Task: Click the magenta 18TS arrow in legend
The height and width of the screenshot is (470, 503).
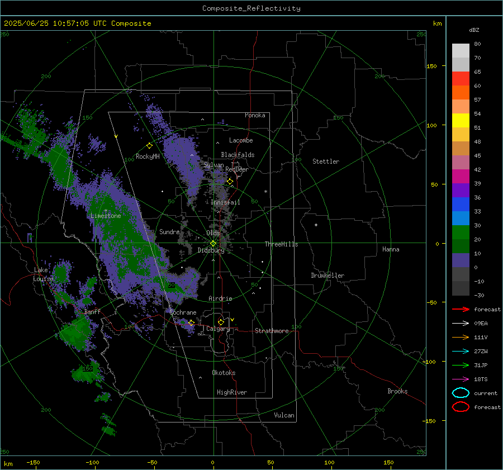Action: pos(461,379)
